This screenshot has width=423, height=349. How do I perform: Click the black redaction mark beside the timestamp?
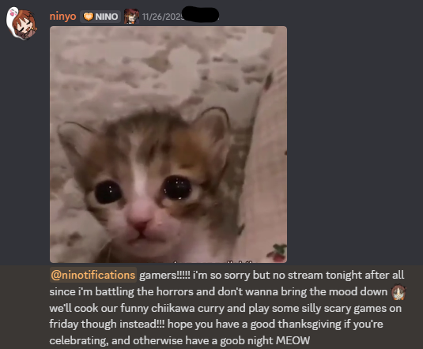point(201,14)
